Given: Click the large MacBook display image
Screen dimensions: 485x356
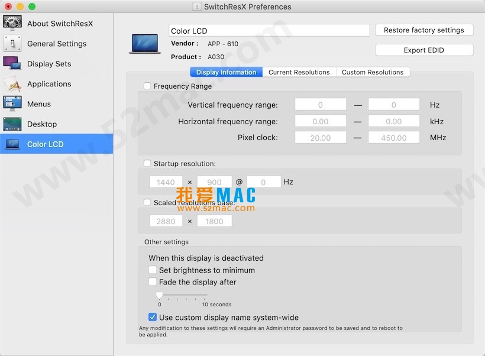Looking at the screenshot, I should [145, 44].
